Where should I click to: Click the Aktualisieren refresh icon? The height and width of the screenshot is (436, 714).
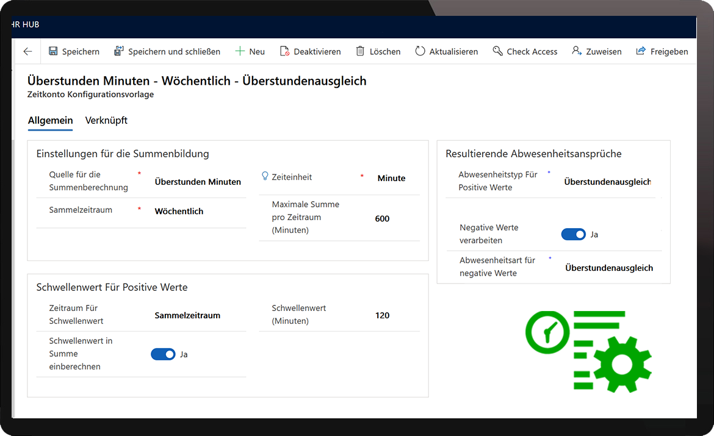(422, 51)
